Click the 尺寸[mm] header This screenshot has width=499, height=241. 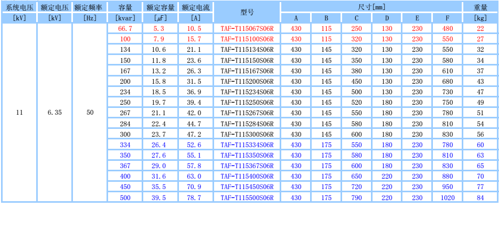coord(371,7)
